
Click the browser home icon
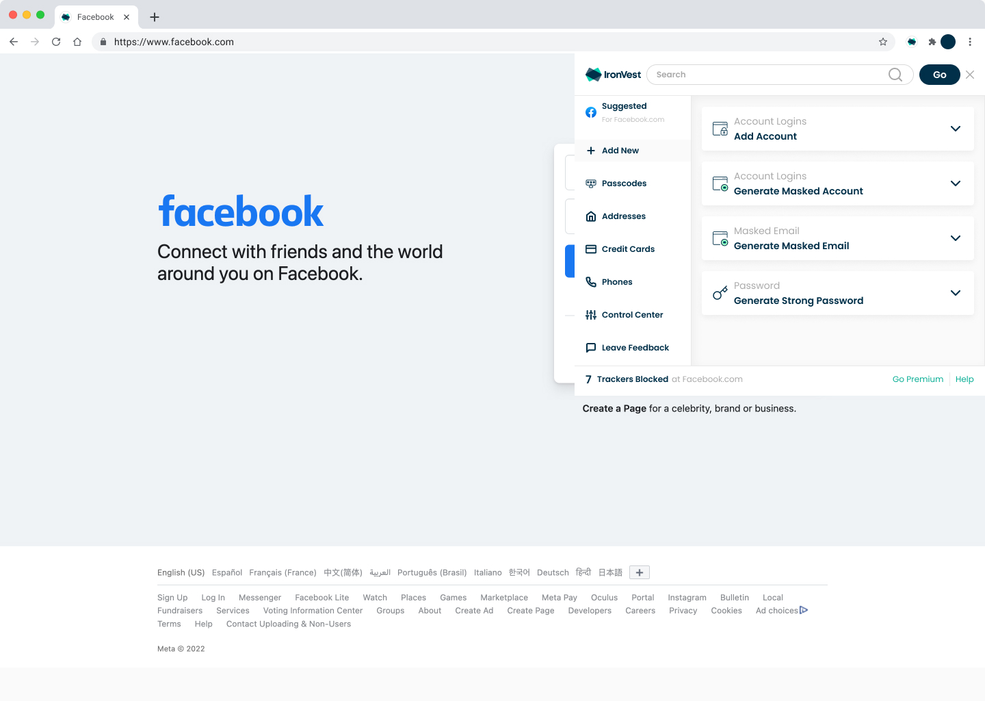[77, 42]
